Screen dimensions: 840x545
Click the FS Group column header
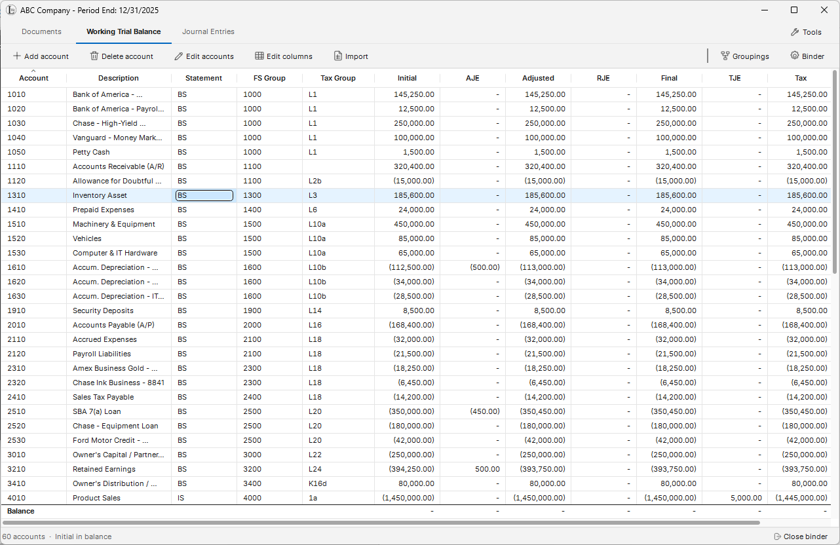(x=269, y=78)
